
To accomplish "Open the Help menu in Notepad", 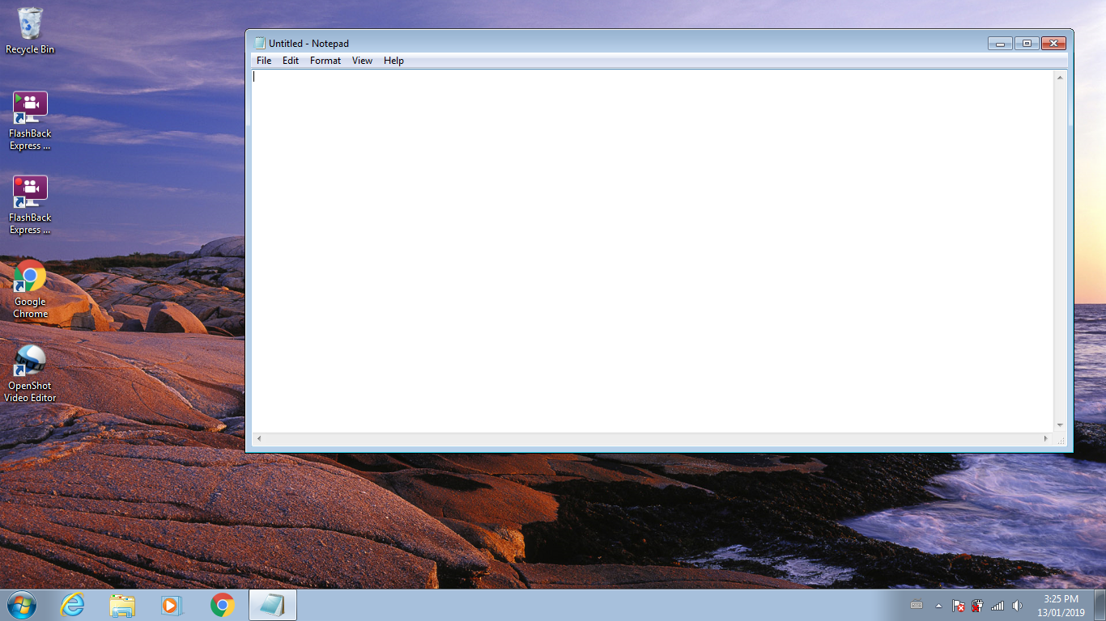I will [x=393, y=60].
